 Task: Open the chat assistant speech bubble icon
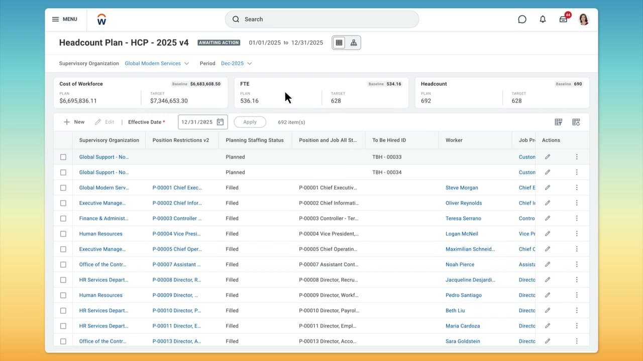[x=522, y=19]
